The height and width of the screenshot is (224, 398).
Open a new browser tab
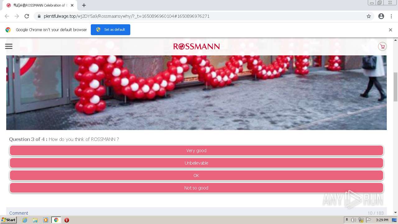84,5
